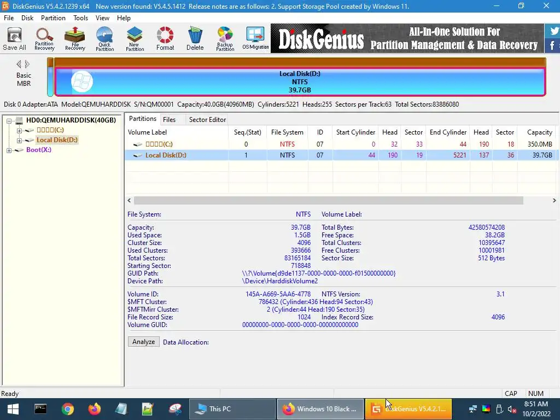Viewport: 560px width, 420px height.
Task: Click the network icon in the system tray
Action: pyautogui.click(x=473, y=409)
